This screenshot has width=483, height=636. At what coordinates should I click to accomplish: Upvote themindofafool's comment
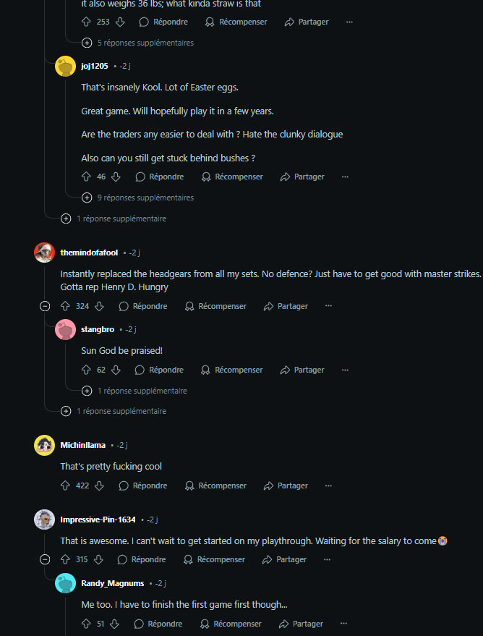(x=65, y=306)
